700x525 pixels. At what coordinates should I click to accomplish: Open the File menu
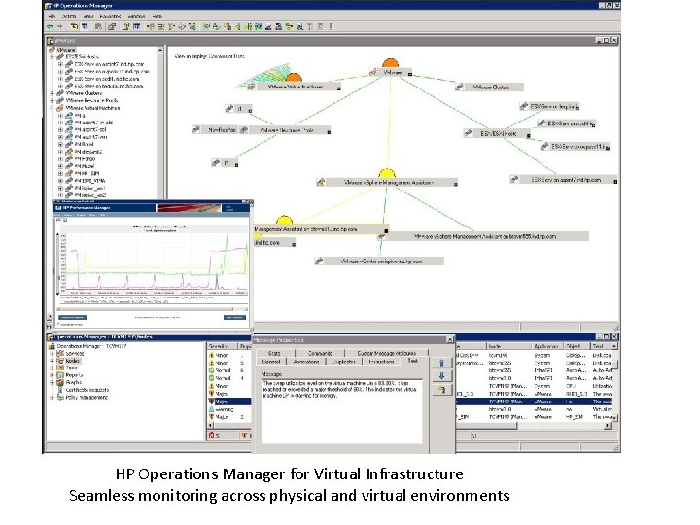pos(52,17)
